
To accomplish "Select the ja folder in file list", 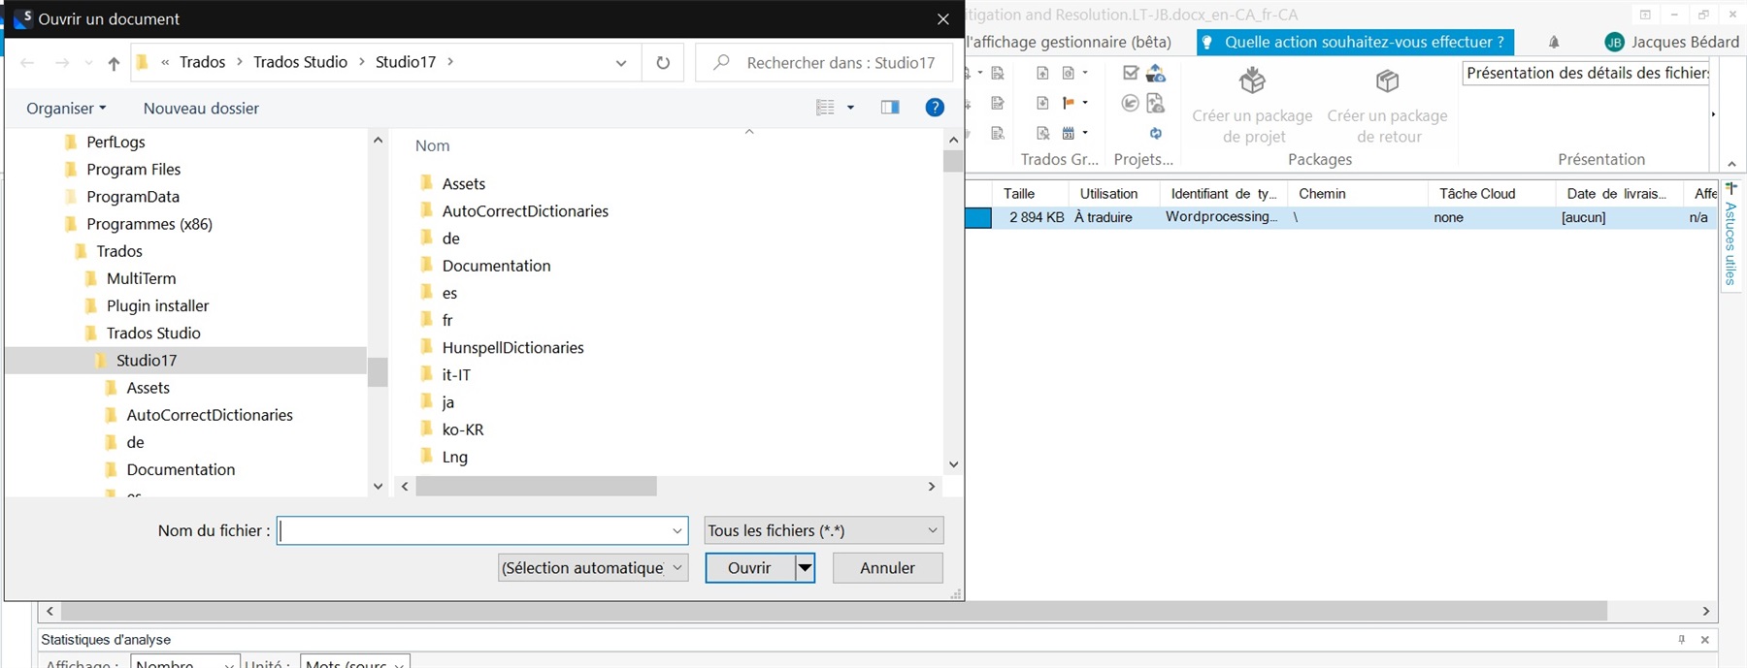I will [x=447, y=401].
